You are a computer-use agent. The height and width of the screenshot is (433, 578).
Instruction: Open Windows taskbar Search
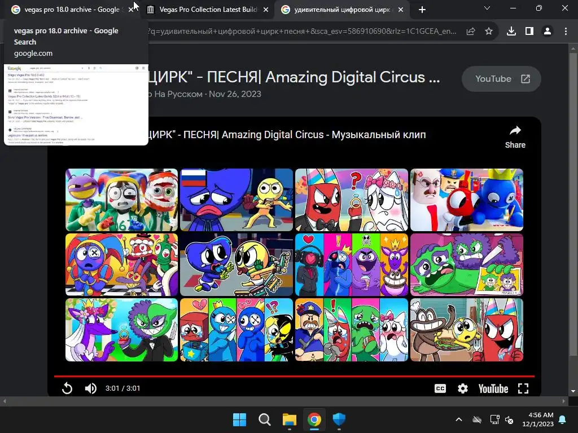point(264,419)
